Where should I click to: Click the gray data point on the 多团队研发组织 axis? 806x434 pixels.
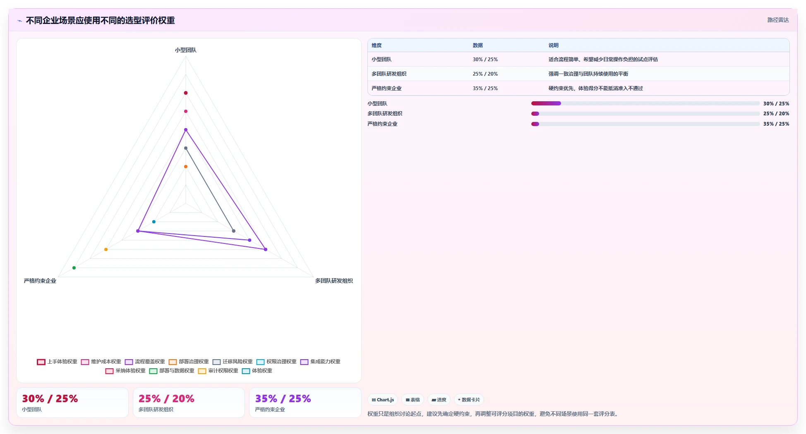click(x=233, y=231)
